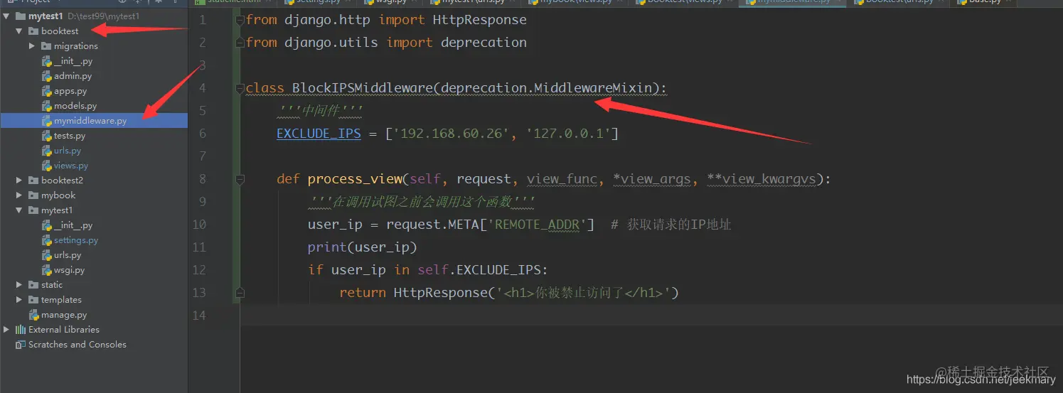
Task: Click HttpResponse in line 1 import
Action: pos(480,20)
